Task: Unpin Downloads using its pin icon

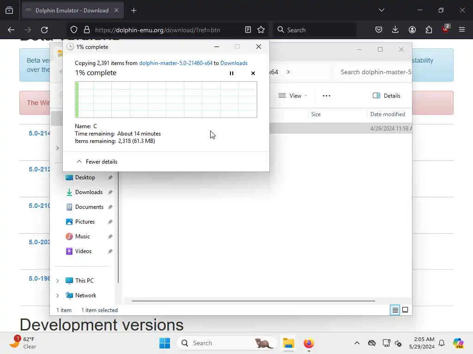Action: click(110, 192)
